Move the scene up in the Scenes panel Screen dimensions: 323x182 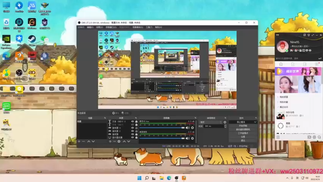pos(89,141)
